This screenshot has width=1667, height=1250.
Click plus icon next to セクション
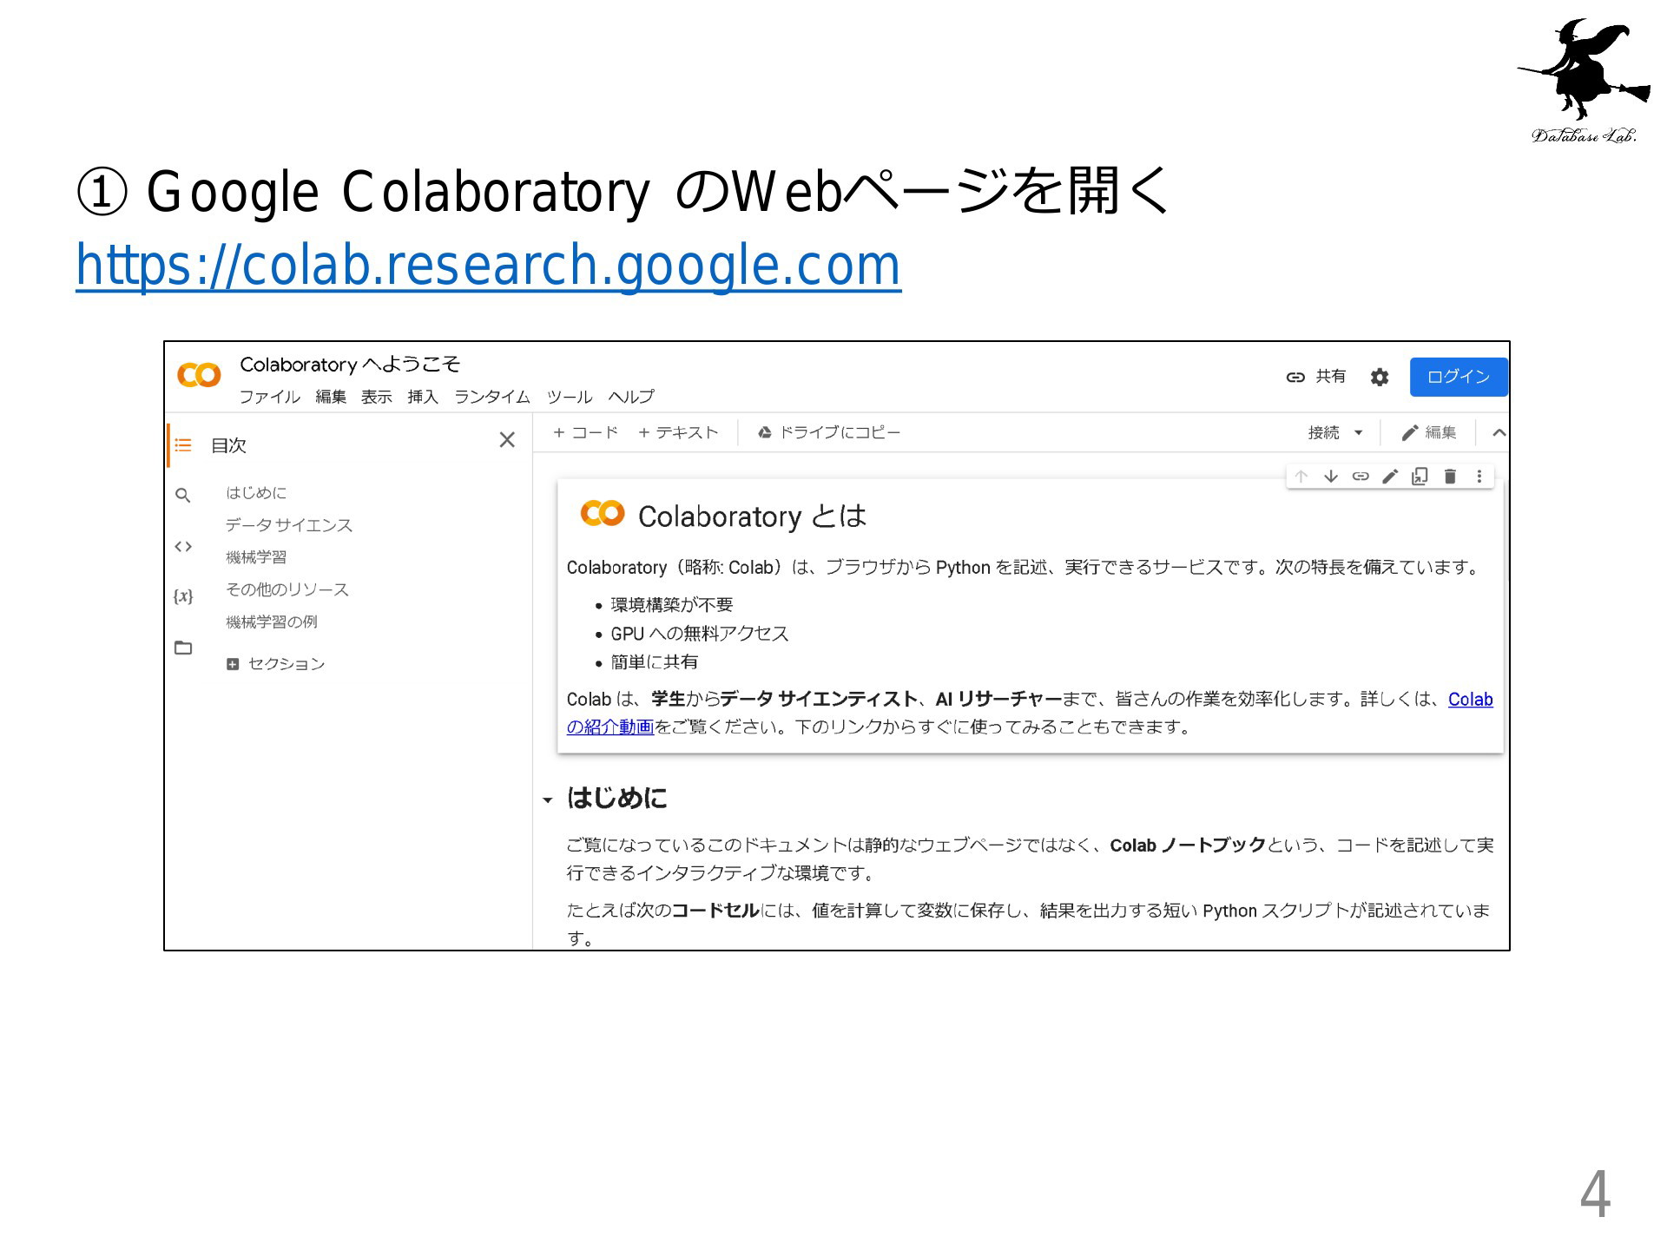tap(232, 664)
